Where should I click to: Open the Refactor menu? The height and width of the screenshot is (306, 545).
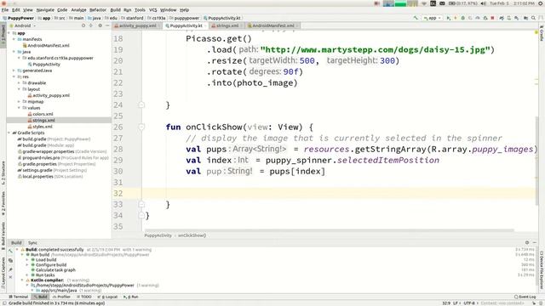(98, 10)
